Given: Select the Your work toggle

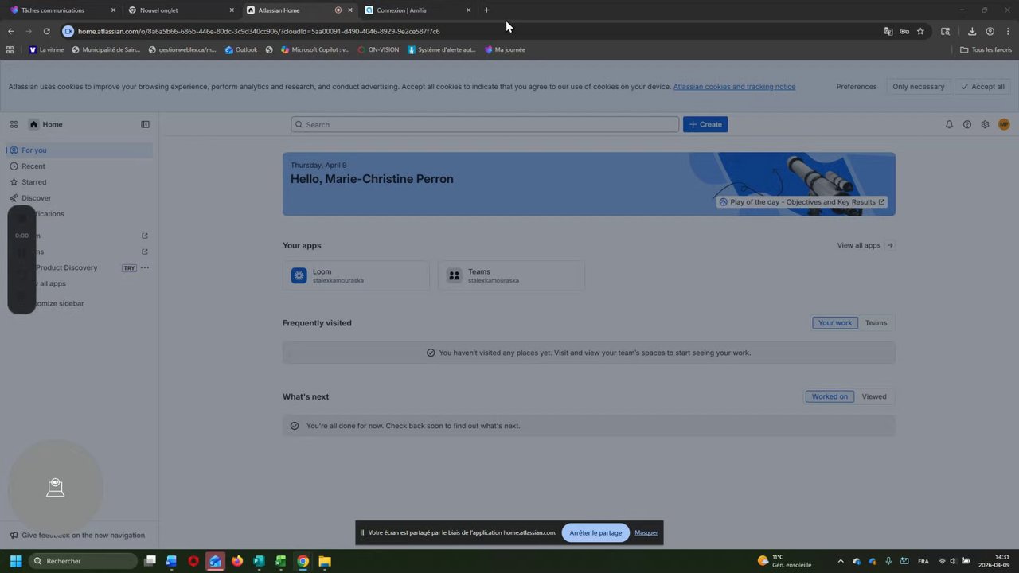Looking at the screenshot, I should point(835,322).
